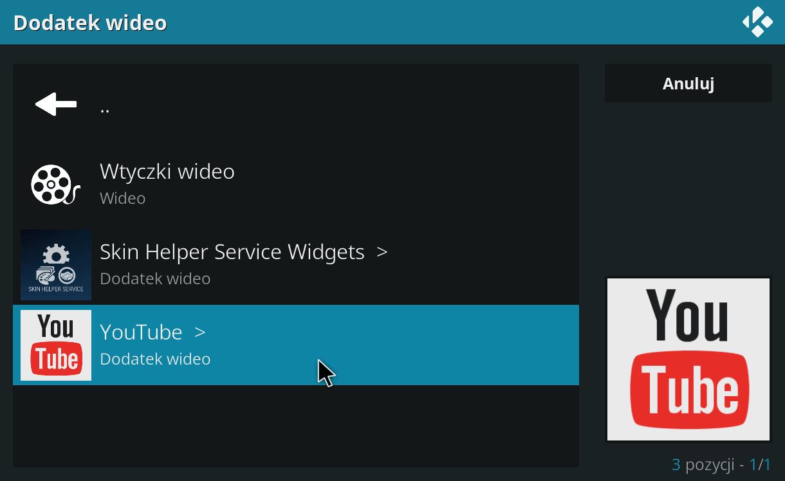Click the YouTube icon in the list
The image size is (785, 481).
(56, 345)
